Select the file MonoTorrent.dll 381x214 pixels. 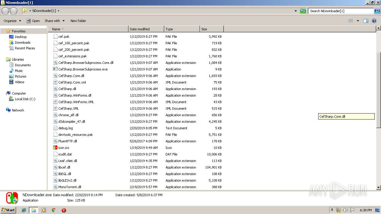[70, 187]
